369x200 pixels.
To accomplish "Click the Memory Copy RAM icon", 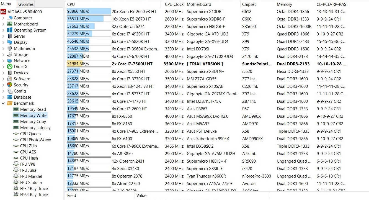I will tap(16, 122).
